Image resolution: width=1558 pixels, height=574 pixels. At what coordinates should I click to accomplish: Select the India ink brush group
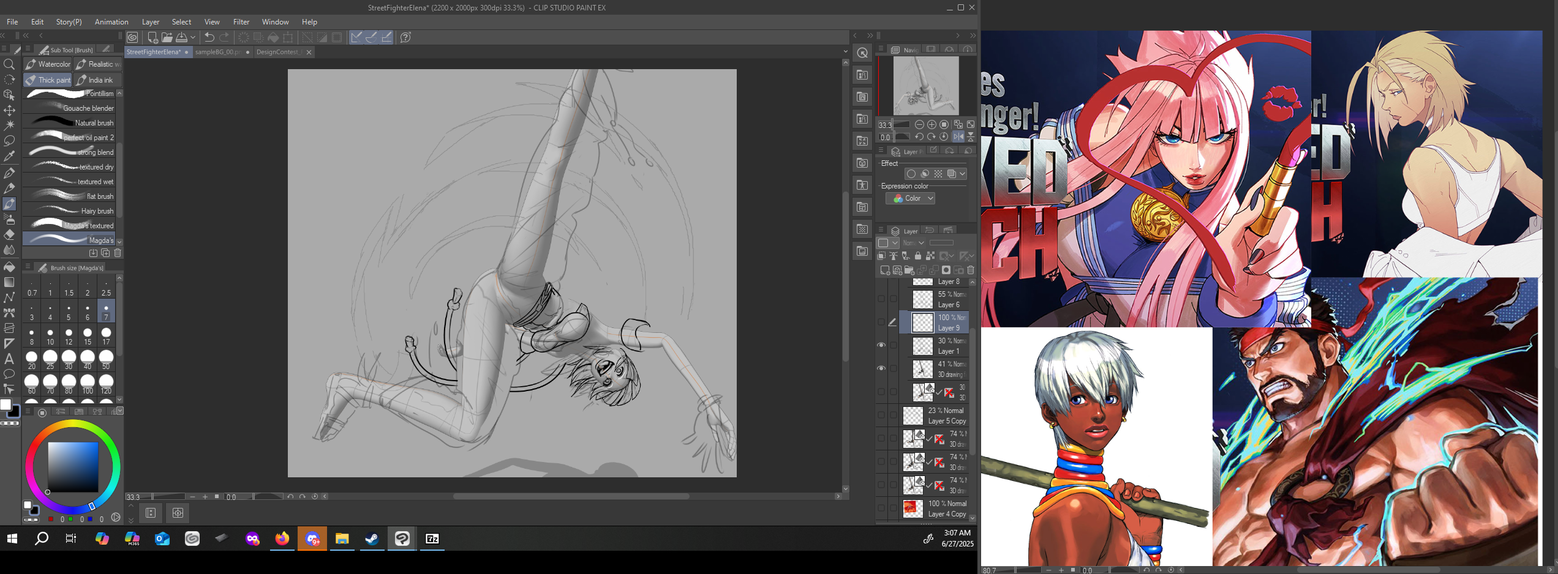click(x=98, y=80)
